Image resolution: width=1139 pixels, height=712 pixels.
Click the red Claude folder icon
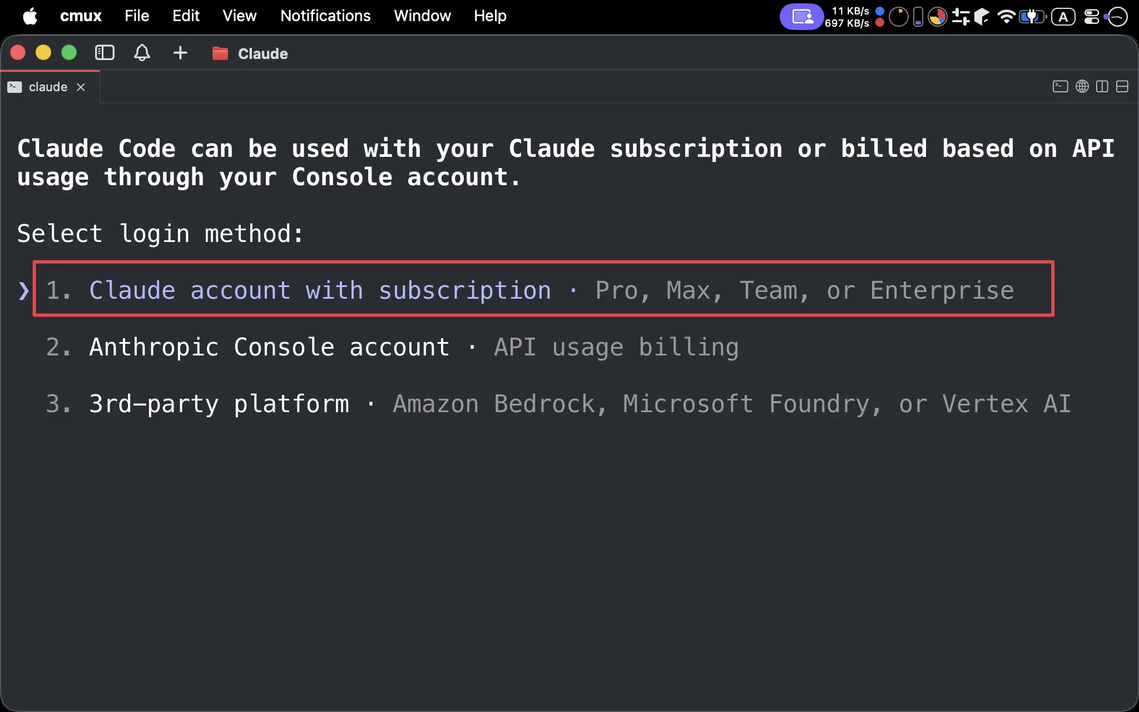(x=220, y=53)
